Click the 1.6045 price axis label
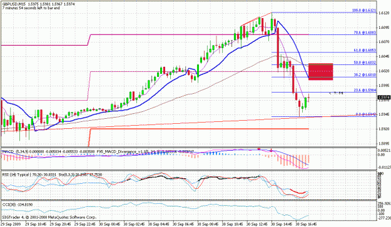Viewport: 391px width, 227px height. point(384,56)
